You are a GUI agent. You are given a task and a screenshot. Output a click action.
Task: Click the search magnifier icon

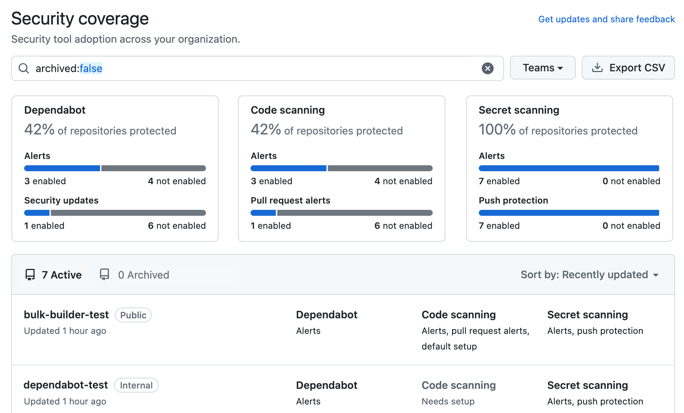[24, 68]
